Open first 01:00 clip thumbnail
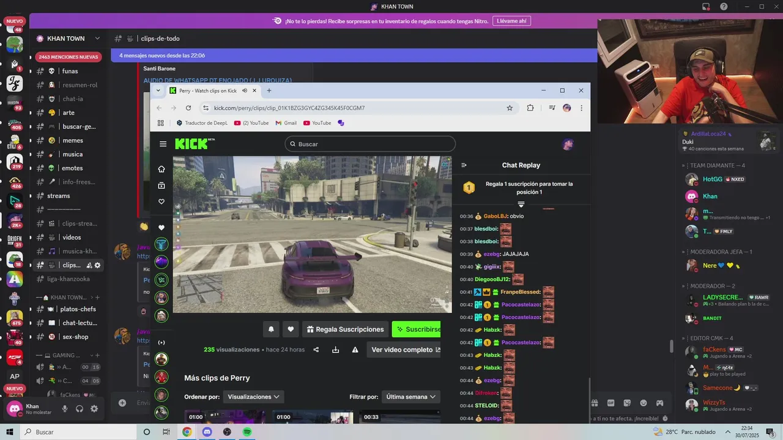 tap(225, 417)
